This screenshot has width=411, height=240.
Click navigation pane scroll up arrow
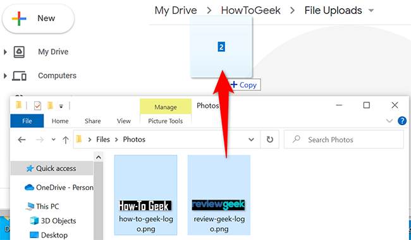pyautogui.click(x=98, y=157)
